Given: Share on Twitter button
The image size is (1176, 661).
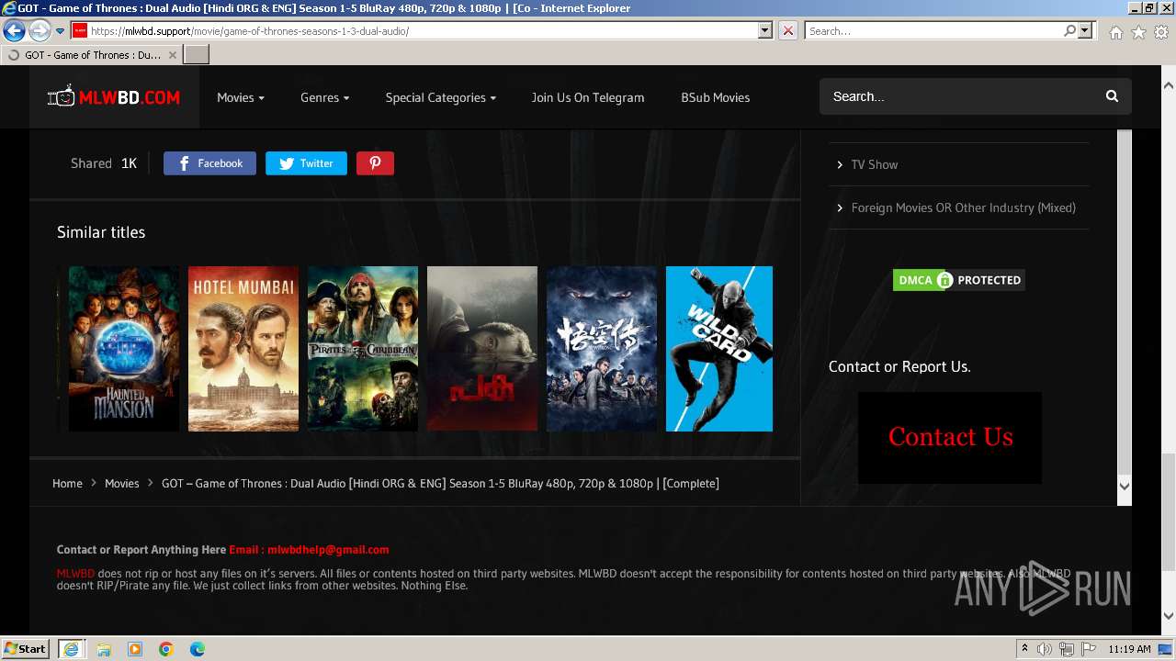Looking at the screenshot, I should (x=306, y=163).
